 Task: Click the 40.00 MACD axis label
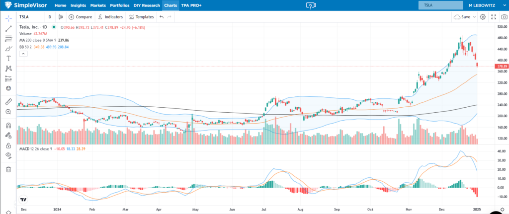[502, 151]
